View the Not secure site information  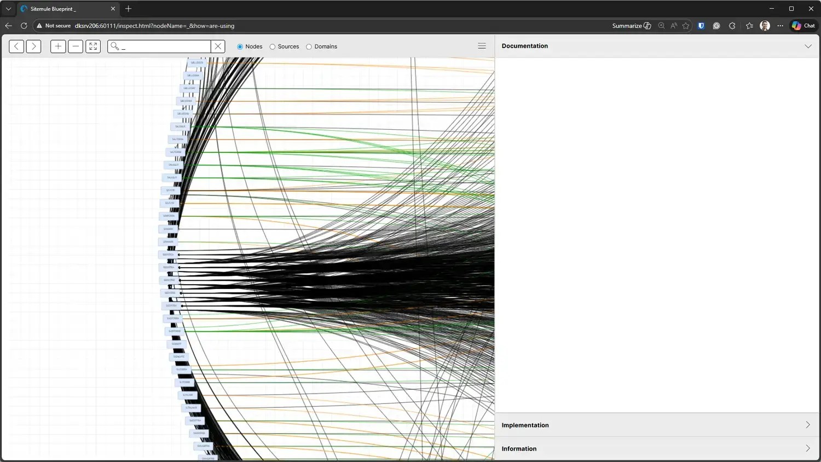coord(54,26)
